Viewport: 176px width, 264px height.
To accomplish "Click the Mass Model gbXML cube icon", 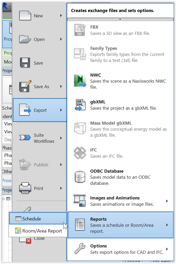I will point(80,128).
